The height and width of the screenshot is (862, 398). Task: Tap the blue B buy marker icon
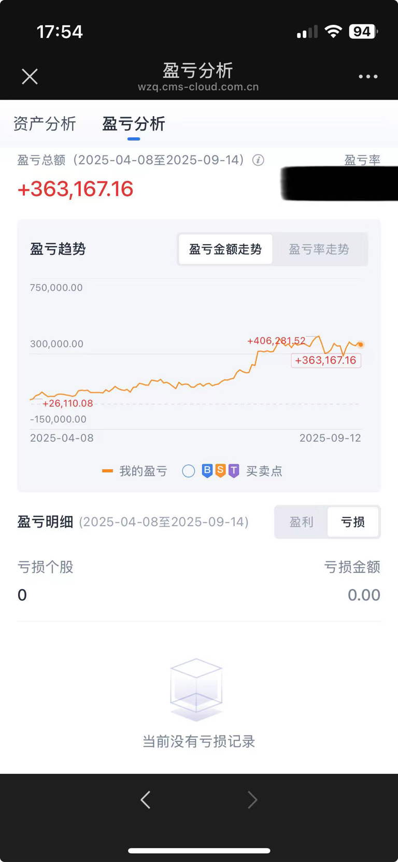(x=207, y=471)
